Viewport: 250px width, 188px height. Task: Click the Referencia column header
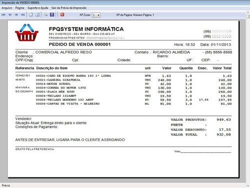[24, 68]
